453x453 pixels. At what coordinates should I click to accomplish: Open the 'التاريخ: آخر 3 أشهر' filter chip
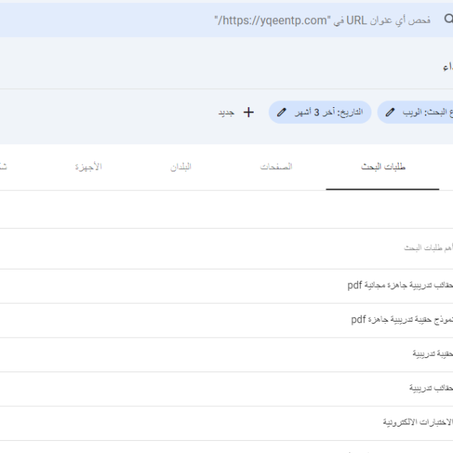point(320,112)
